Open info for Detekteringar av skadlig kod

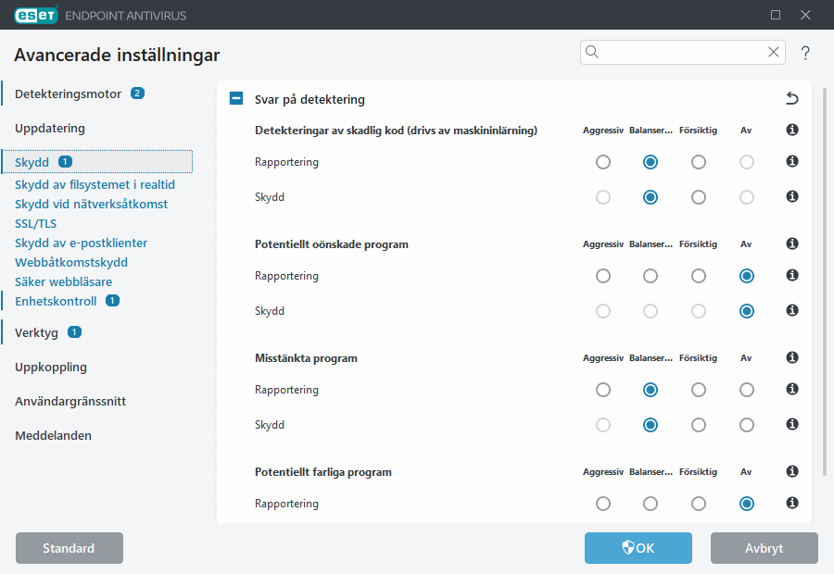pos(791,130)
